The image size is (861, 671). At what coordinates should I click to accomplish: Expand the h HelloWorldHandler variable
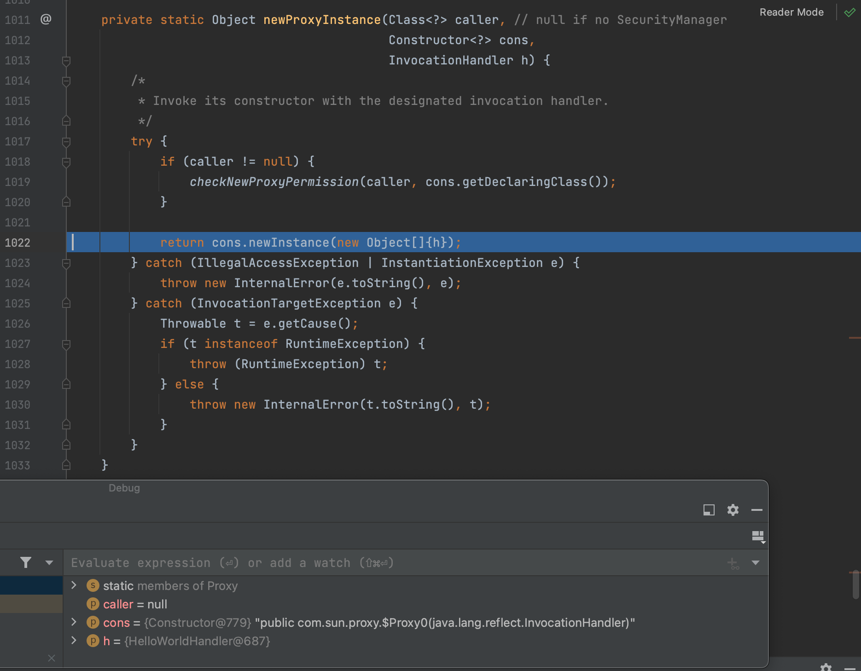(x=74, y=641)
